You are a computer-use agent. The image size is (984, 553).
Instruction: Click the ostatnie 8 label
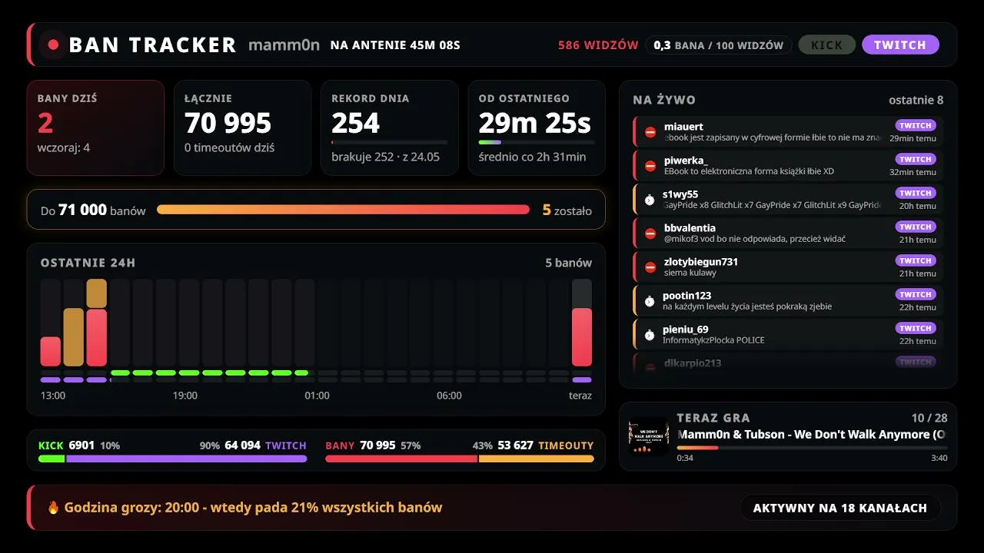point(916,100)
